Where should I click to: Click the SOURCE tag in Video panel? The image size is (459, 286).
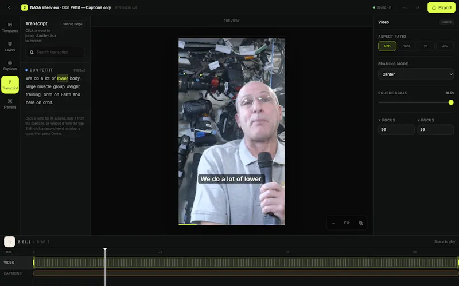[x=446, y=22]
